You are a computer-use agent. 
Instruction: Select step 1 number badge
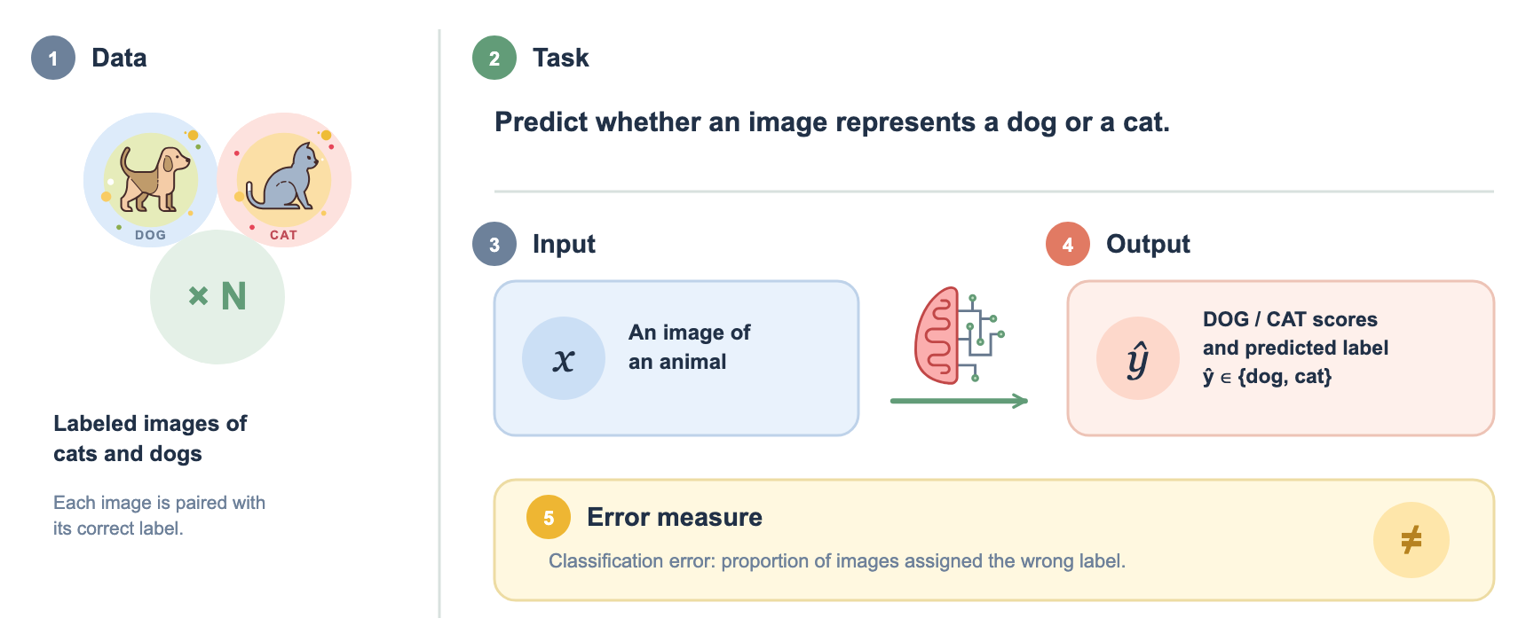click(x=53, y=59)
